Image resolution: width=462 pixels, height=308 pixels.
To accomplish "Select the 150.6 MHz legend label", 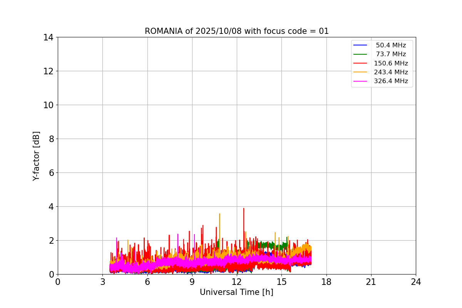I will tap(391, 63).
